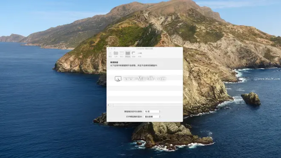The image size is (281, 158).
Task: Select the highlighted Clipboard preferences tab
Action: pos(128,54)
